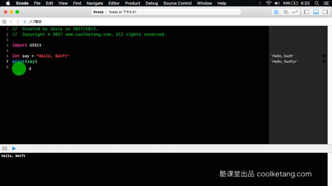This screenshot has height=186, width=332.
Task: Open the Navigate menu
Action: tap(94, 3)
